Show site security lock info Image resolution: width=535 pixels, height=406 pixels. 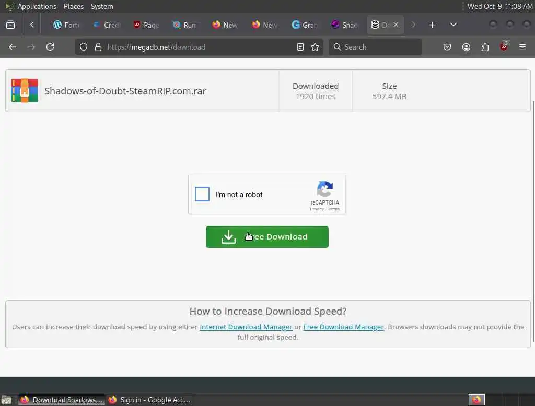98,47
